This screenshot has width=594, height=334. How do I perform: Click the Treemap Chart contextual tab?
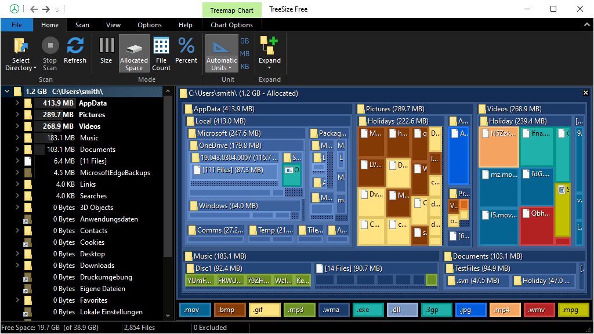pos(232,10)
